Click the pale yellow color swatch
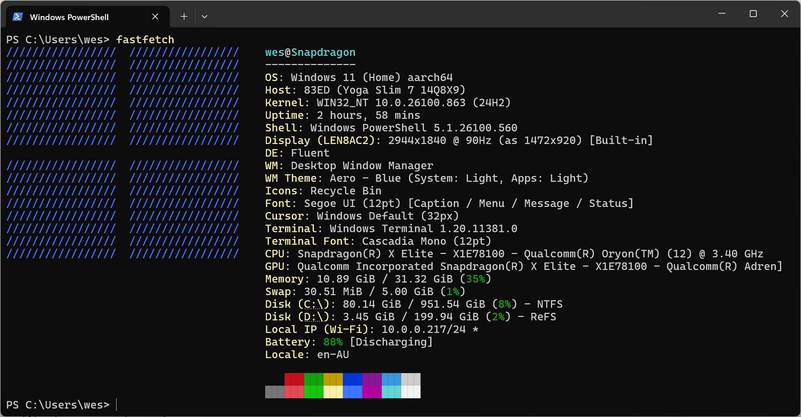801x417 pixels. coord(333,392)
